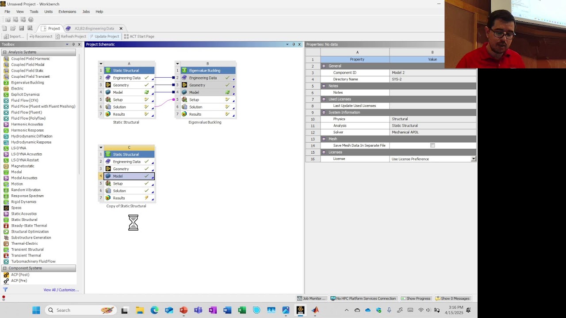The height and width of the screenshot is (318, 566).
Task: Click Refresh Project button
Action: tap(71, 36)
